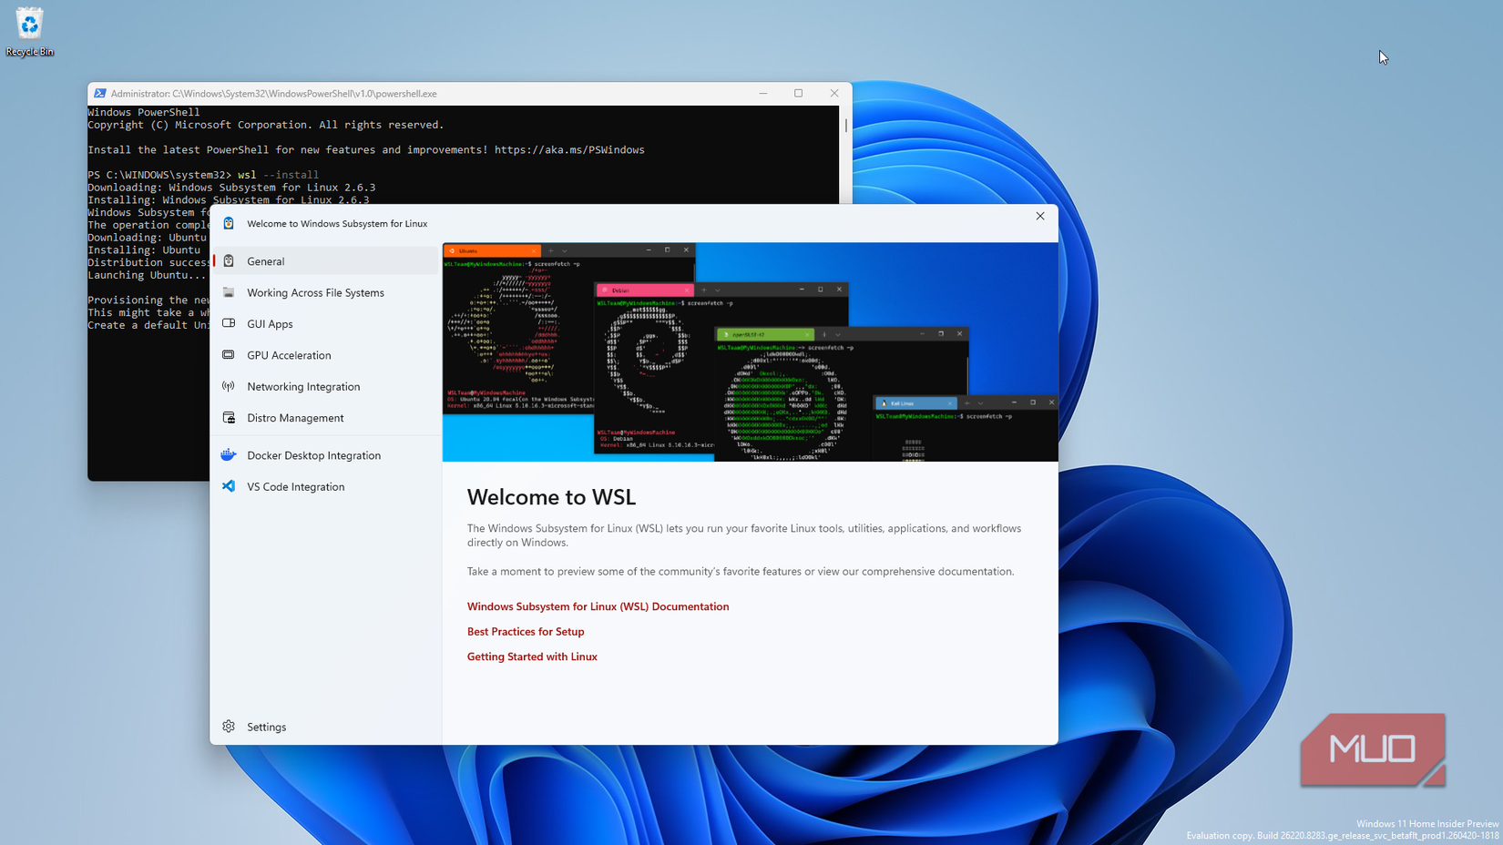Minimize the PowerShell window

coord(763,93)
